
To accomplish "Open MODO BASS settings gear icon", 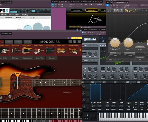I will point(79,42).
